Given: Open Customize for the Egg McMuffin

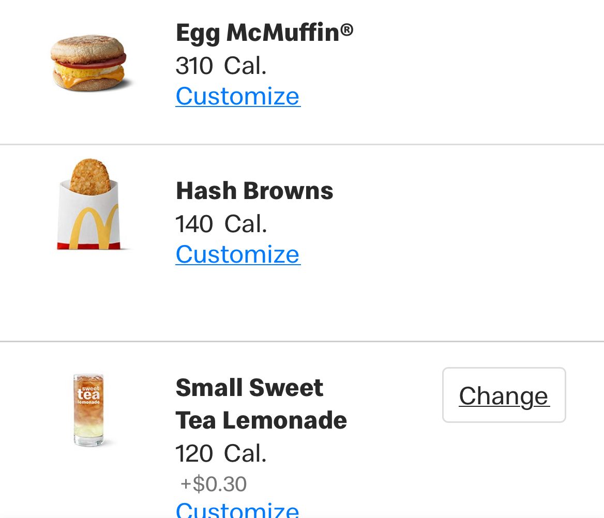Looking at the screenshot, I should (x=238, y=96).
